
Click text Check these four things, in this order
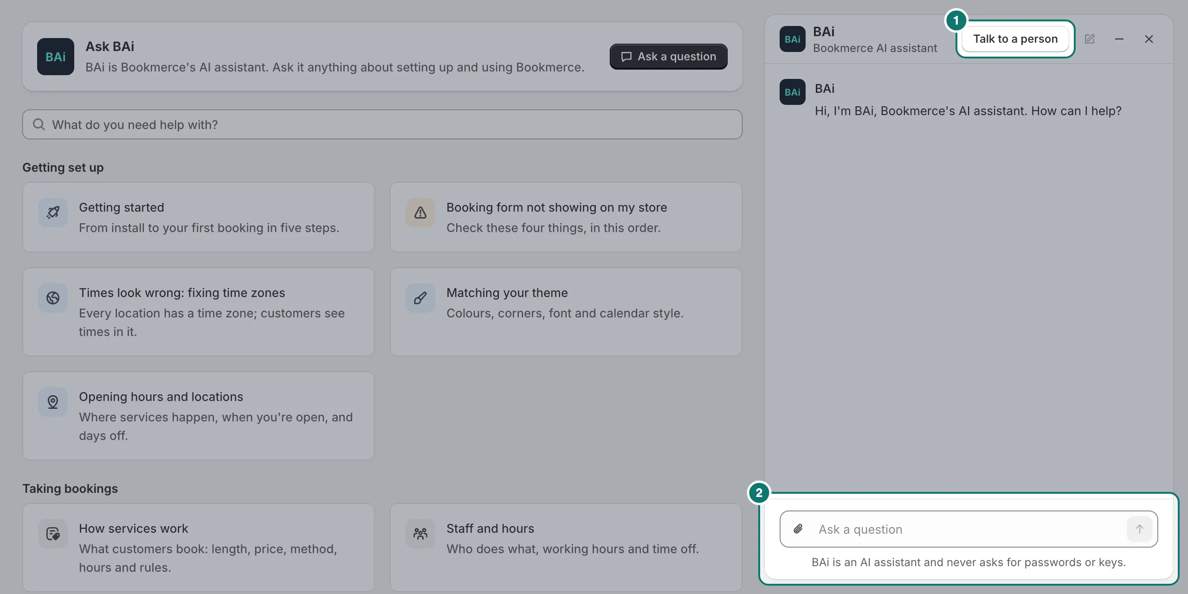click(554, 228)
